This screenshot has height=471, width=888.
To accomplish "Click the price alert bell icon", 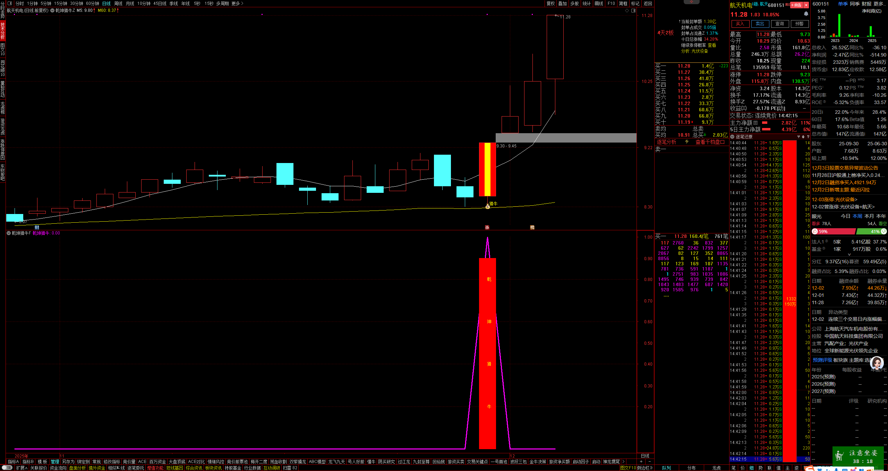I will 806,14.
